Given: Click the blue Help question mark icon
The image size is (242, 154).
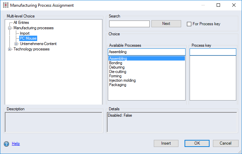Looking at the screenshot, I should 6,144.
